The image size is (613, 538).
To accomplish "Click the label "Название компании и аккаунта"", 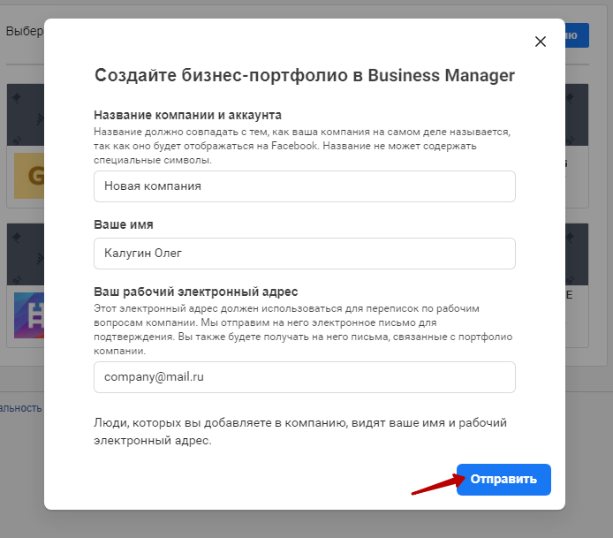I will coord(187,115).
